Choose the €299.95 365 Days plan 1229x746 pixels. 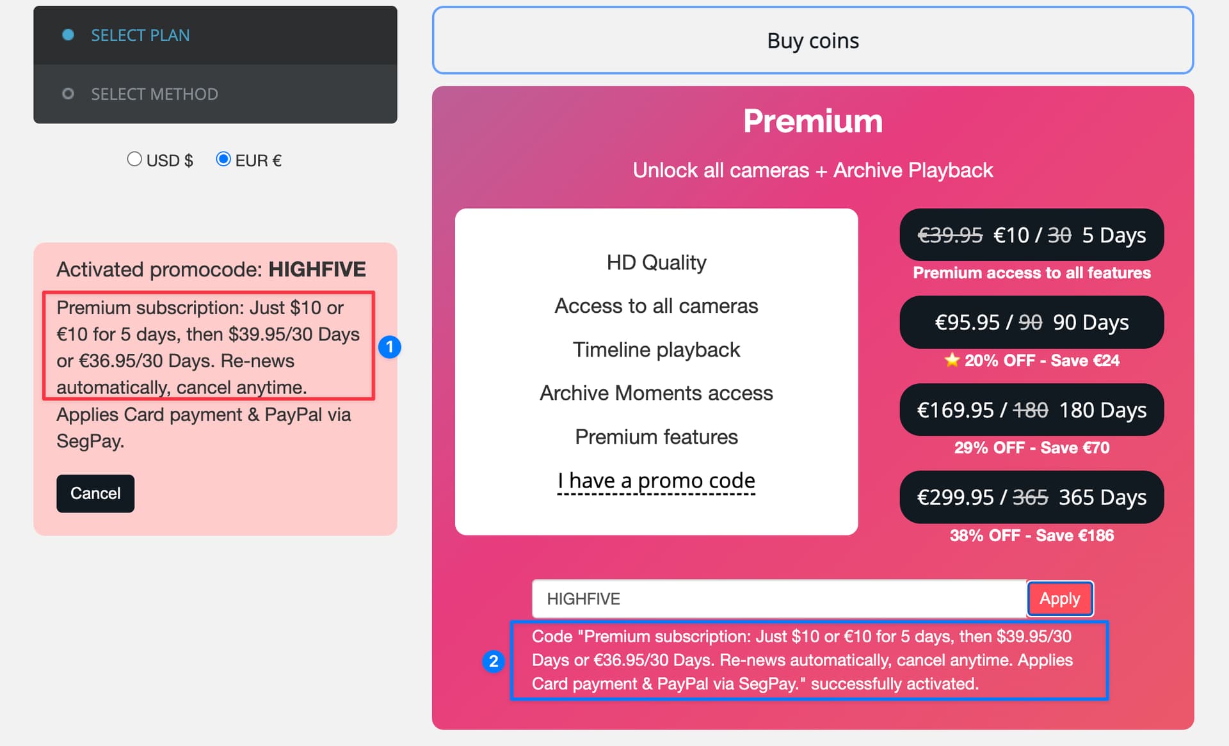[x=1032, y=497]
